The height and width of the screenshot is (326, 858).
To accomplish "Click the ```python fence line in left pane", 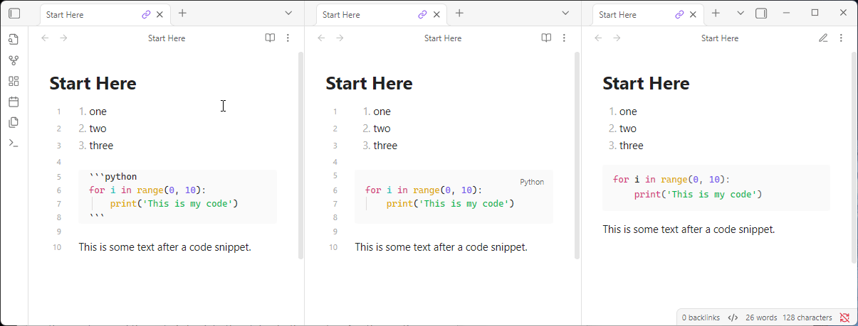I will point(113,177).
